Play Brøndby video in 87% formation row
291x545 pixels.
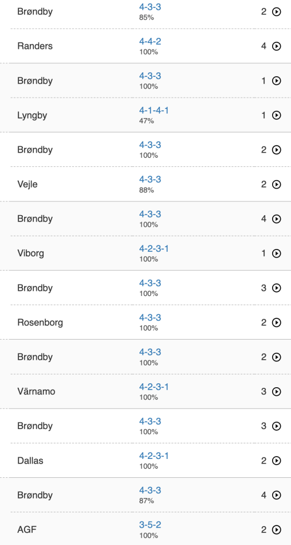tap(277, 495)
